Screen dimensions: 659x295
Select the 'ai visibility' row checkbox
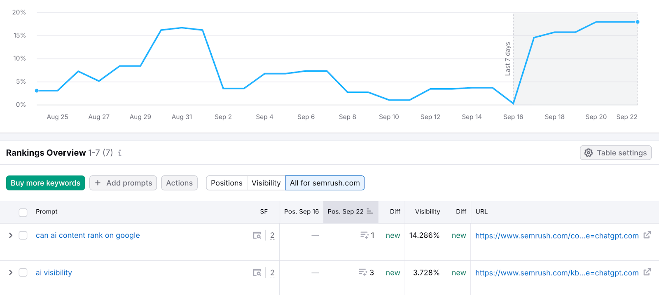coord(23,273)
